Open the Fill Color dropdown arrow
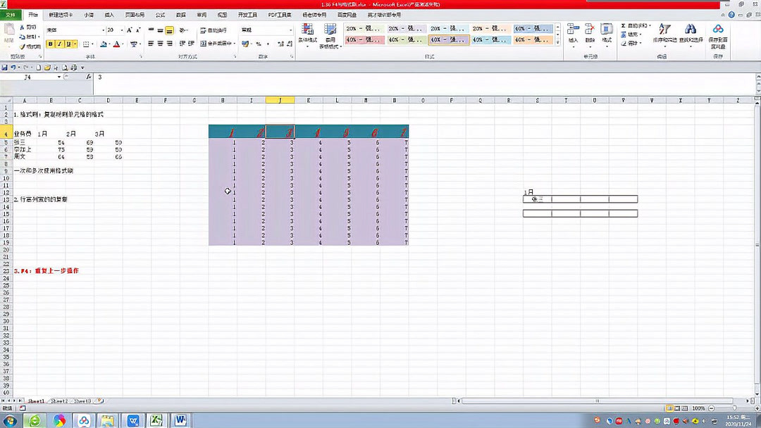761x428 pixels. tap(109, 44)
